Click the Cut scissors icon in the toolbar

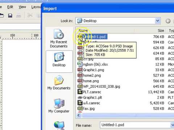click(30, 16)
